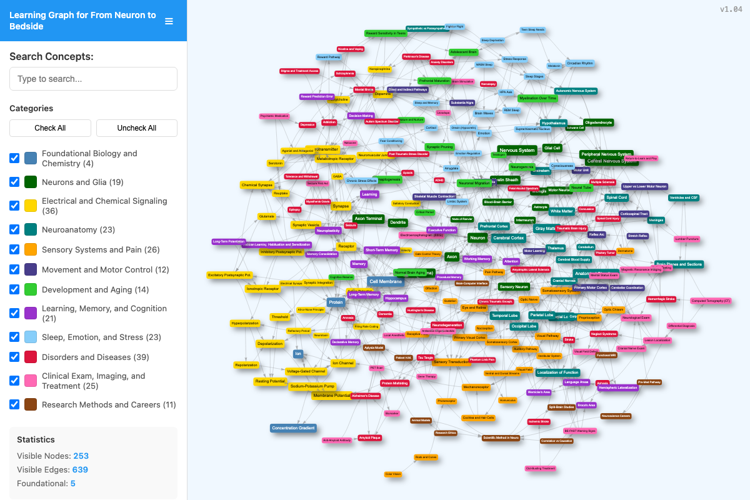Image resolution: width=750 pixels, height=500 pixels.
Task: Hide Sleep, Emotion, and Stress category
Action: point(14,337)
